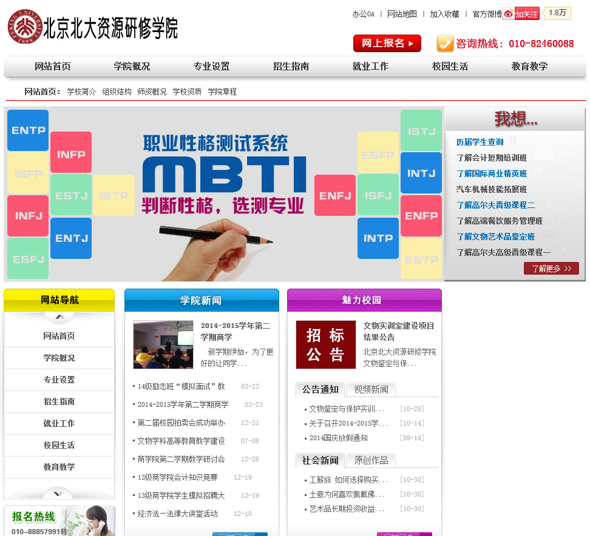Open 了解高端餐饮服务管理班 link
Screen dimensions: 590x536
[500, 221]
